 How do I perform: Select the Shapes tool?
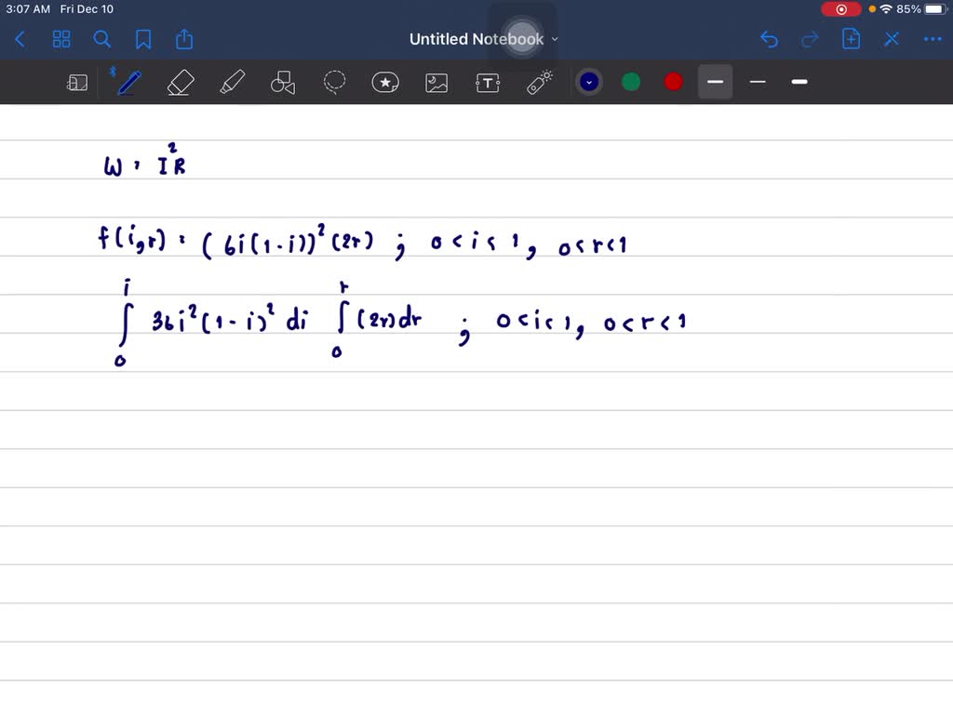click(x=283, y=83)
